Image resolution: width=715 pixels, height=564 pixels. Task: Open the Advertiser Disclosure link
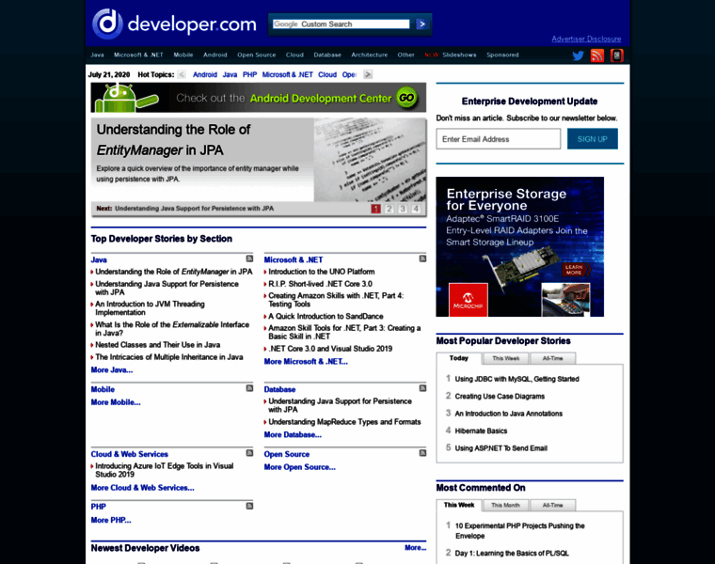(586, 39)
